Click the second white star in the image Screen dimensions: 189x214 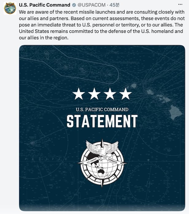94,94
